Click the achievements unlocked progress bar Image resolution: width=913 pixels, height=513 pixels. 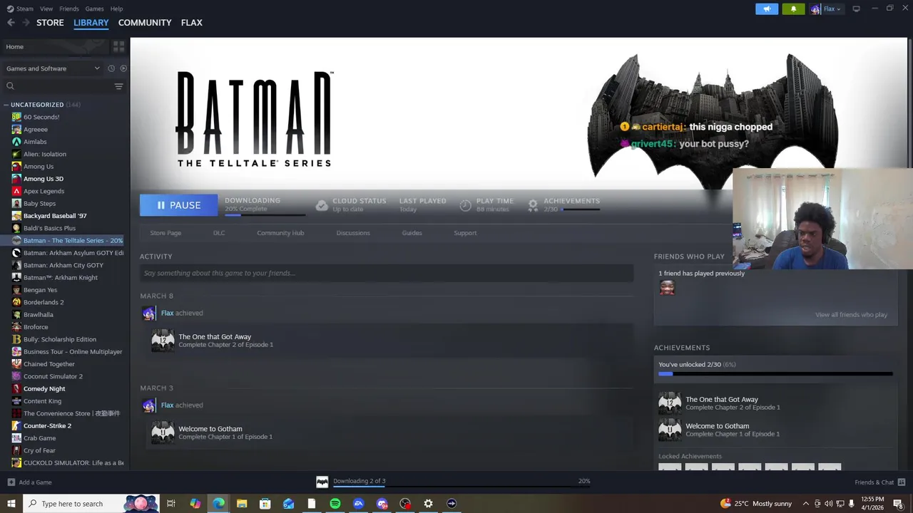point(775,373)
